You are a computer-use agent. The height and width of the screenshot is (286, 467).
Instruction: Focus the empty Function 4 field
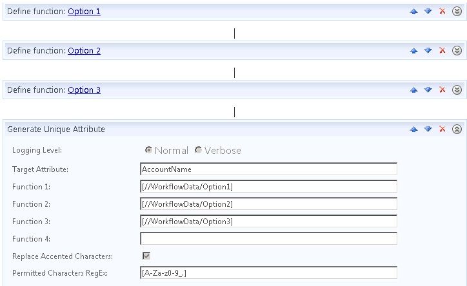pyautogui.click(x=268, y=238)
